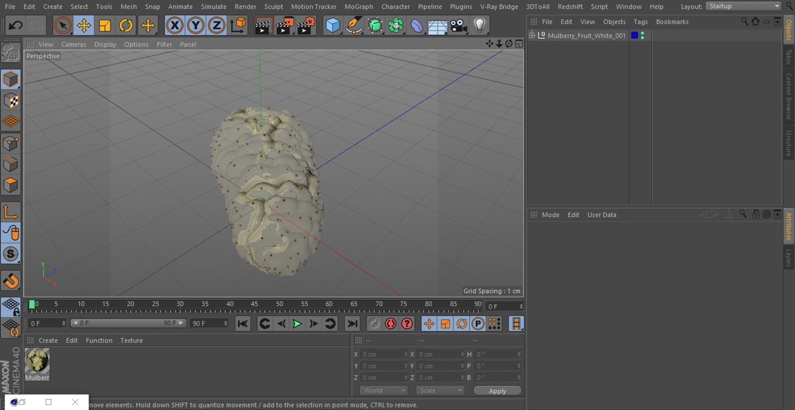Activate the Scale tool

pyautogui.click(x=105, y=26)
